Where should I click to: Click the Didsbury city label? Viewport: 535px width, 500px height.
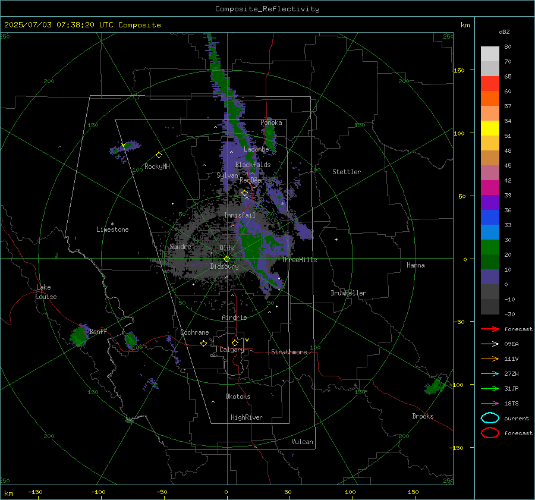click(x=224, y=266)
